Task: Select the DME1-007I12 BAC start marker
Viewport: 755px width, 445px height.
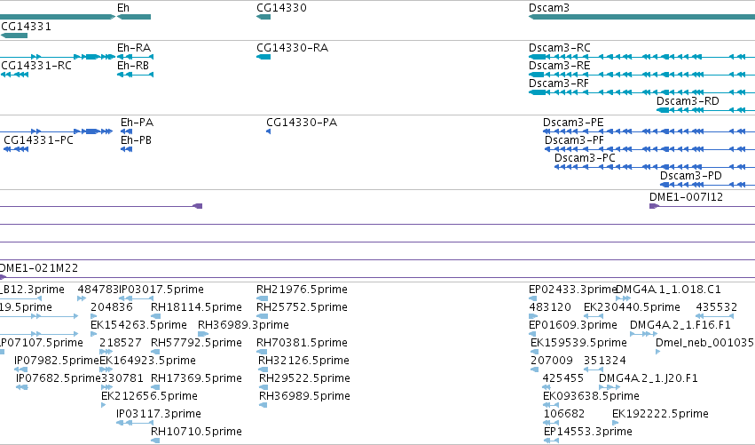Action: (654, 206)
